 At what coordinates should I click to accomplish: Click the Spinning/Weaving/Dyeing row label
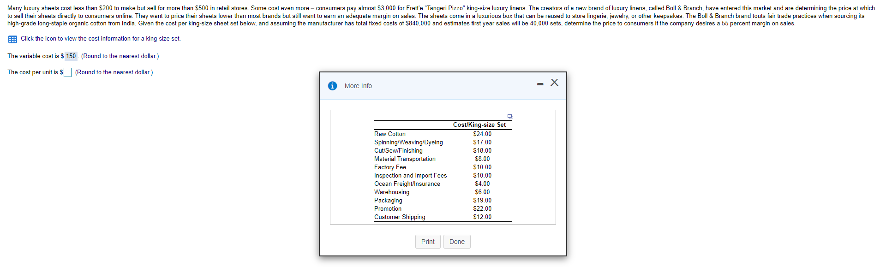tap(408, 142)
